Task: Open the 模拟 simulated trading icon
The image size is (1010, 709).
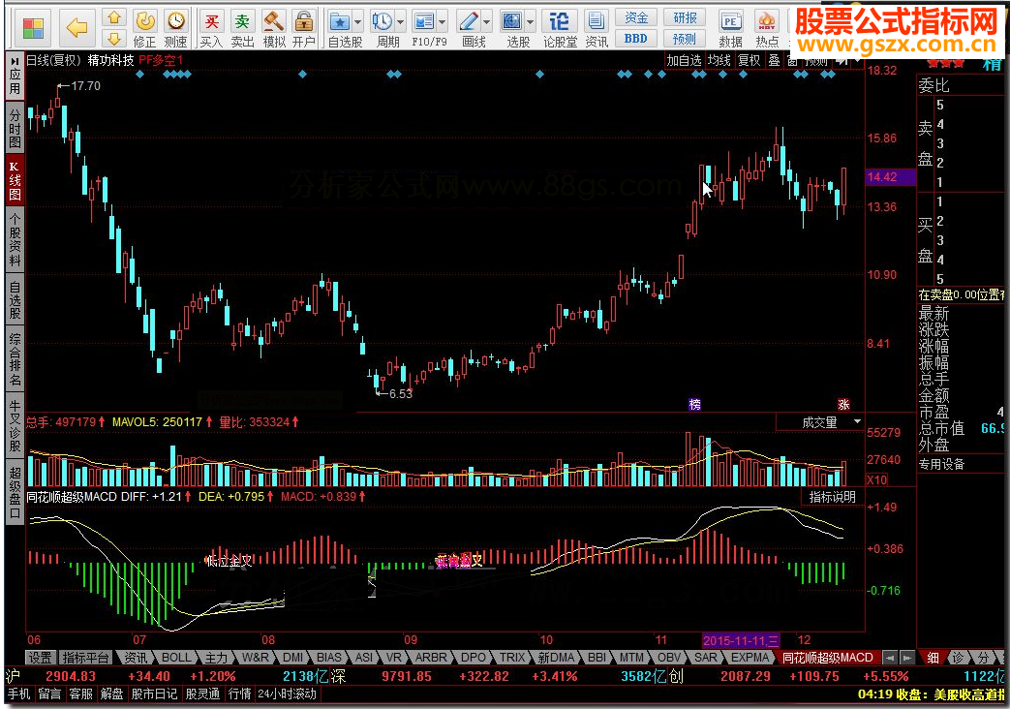Action: (274, 29)
